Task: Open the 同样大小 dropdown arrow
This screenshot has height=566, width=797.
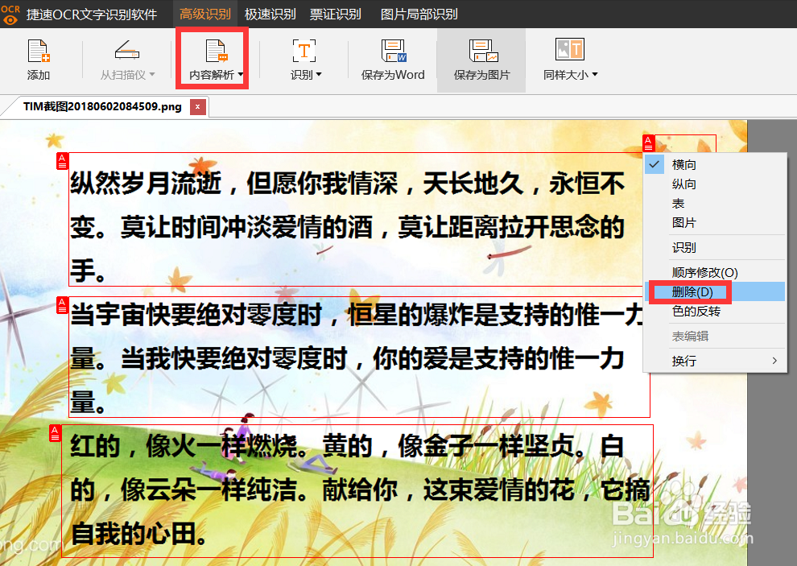Action: pyautogui.click(x=595, y=75)
